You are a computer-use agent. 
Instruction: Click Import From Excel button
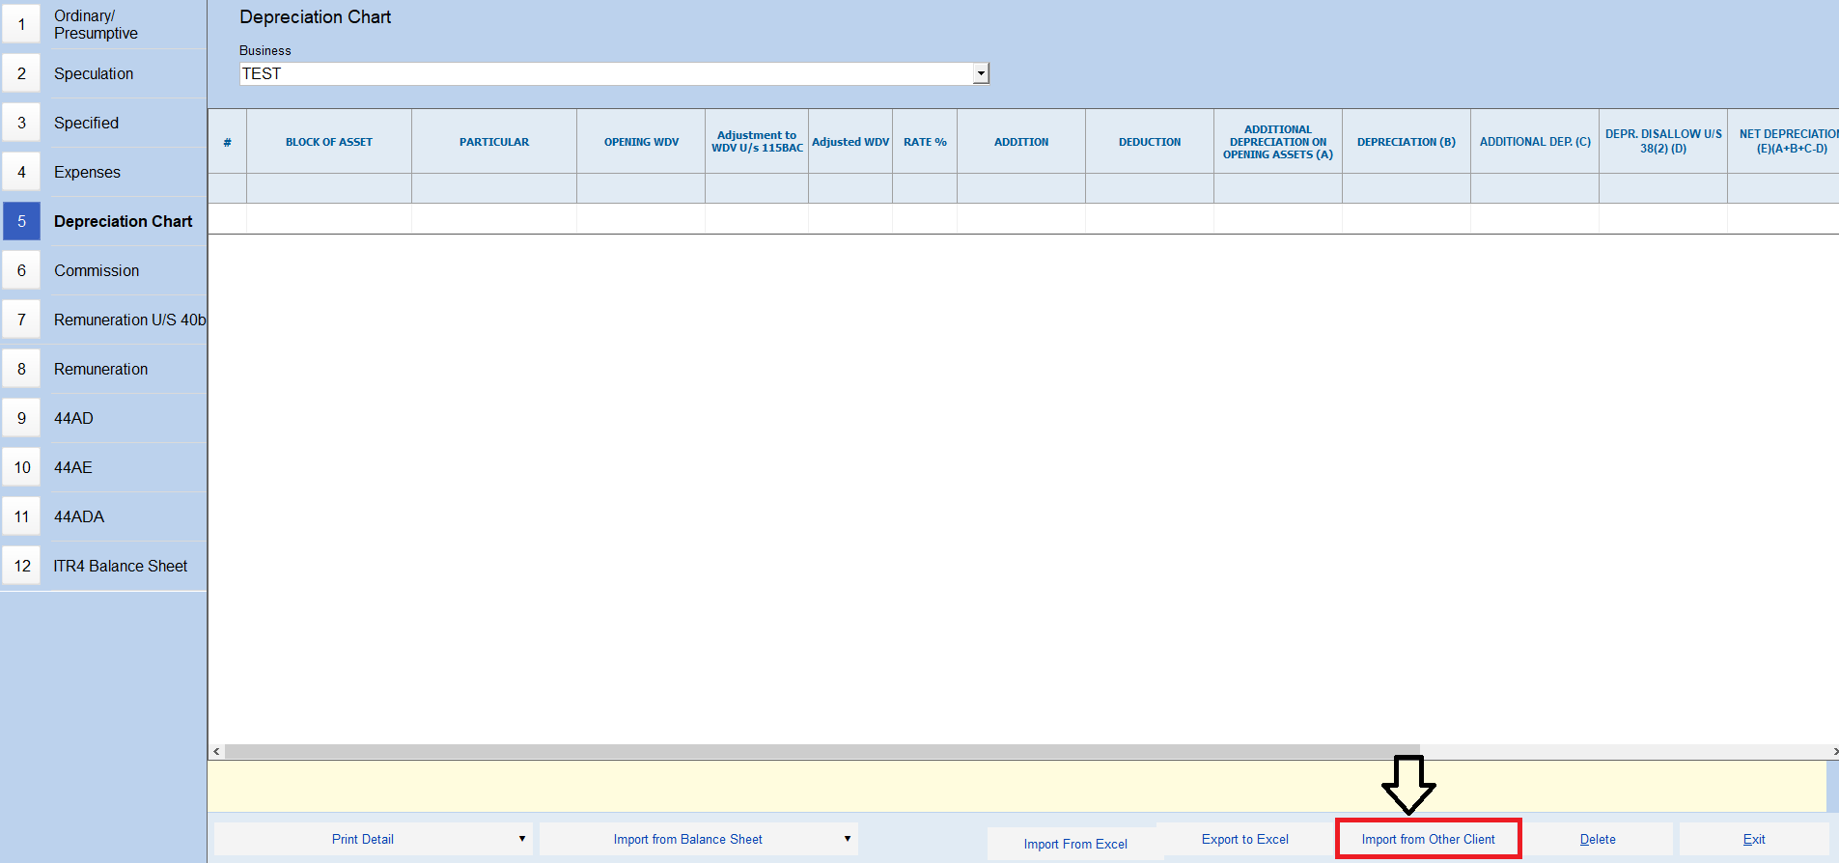click(x=1075, y=844)
